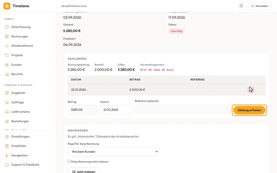This screenshot has height=173, width=277.
Task: Toggle dark mode moon icon
Action: coord(241,6)
